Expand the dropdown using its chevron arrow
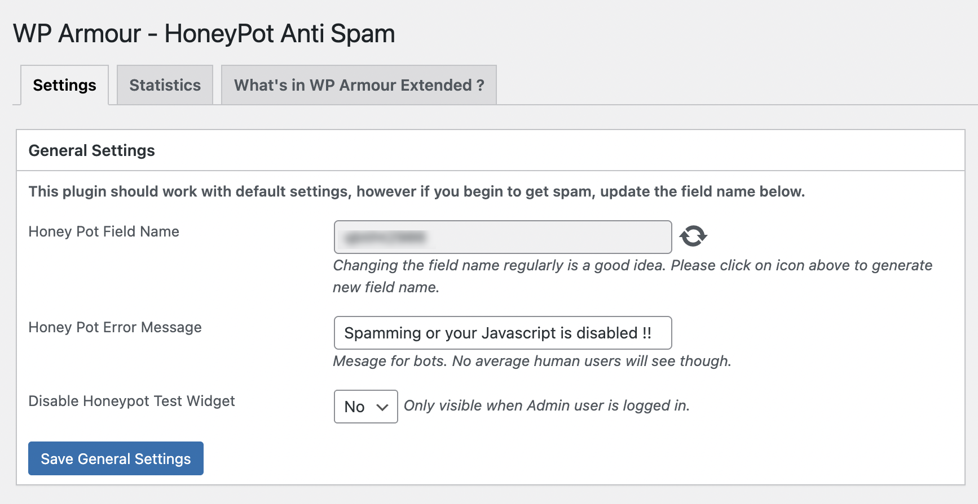978x504 pixels. [382, 407]
